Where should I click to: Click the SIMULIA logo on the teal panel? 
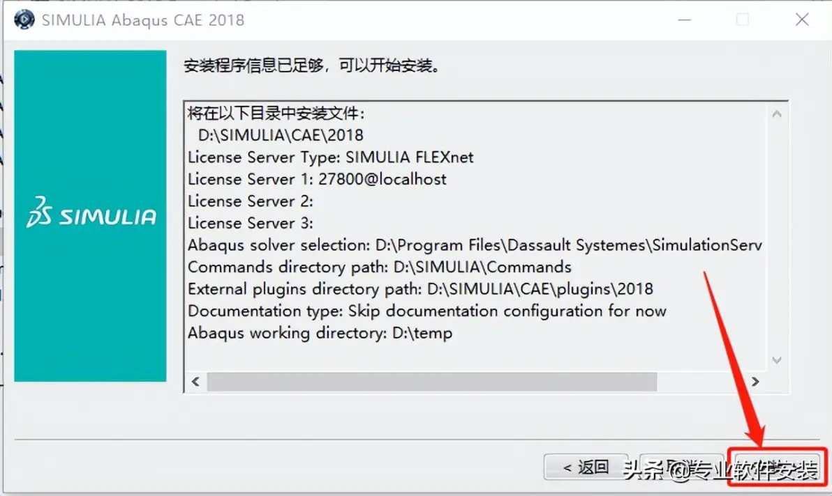coord(91,212)
